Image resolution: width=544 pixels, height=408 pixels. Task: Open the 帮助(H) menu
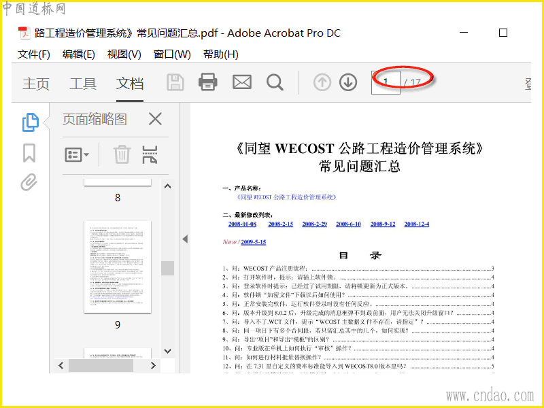point(220,54)
